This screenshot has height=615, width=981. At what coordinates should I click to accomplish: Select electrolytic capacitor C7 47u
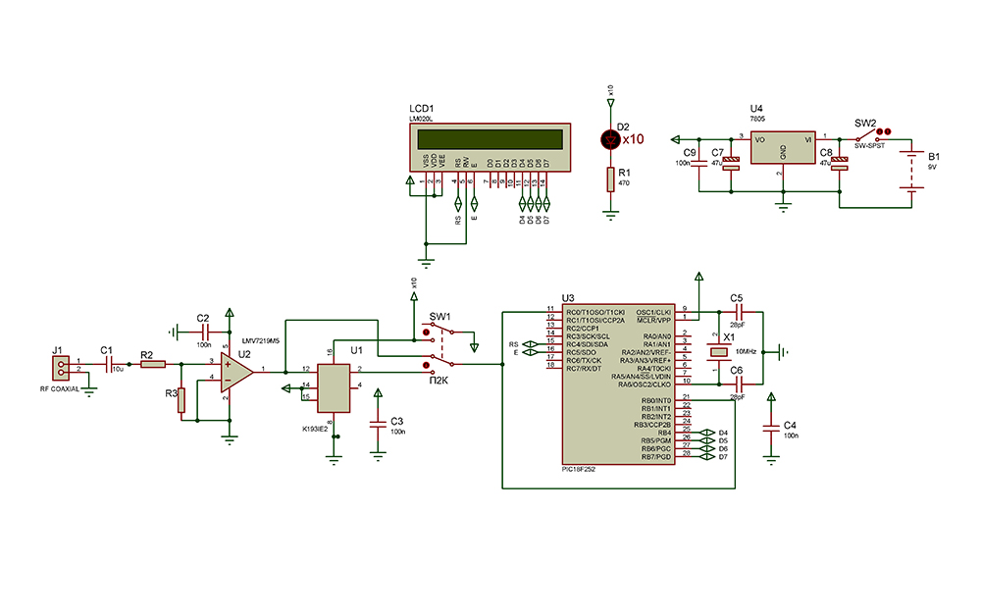click(730, 165)
